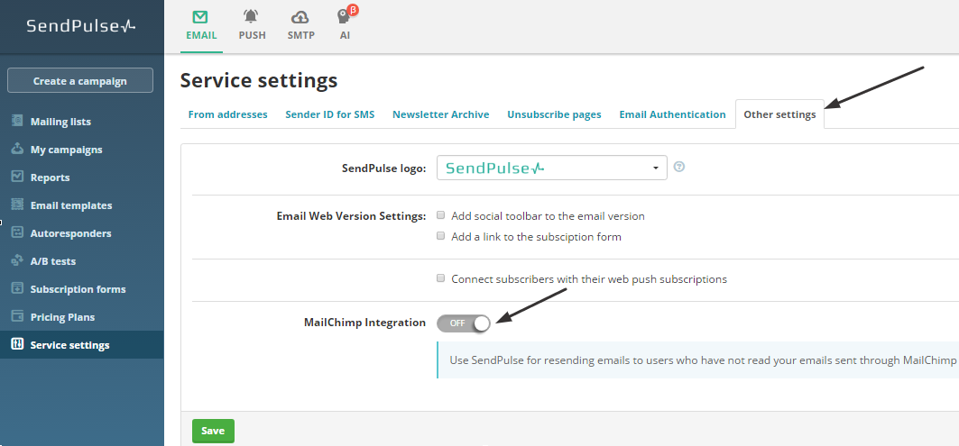This screenshot has height=446, width=959.
Task: Open the Email service icon
Action: (x=201, y=17)
